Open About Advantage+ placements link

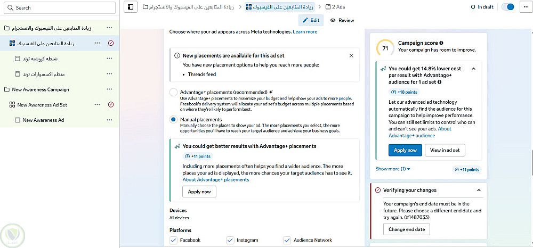(216, 179)
